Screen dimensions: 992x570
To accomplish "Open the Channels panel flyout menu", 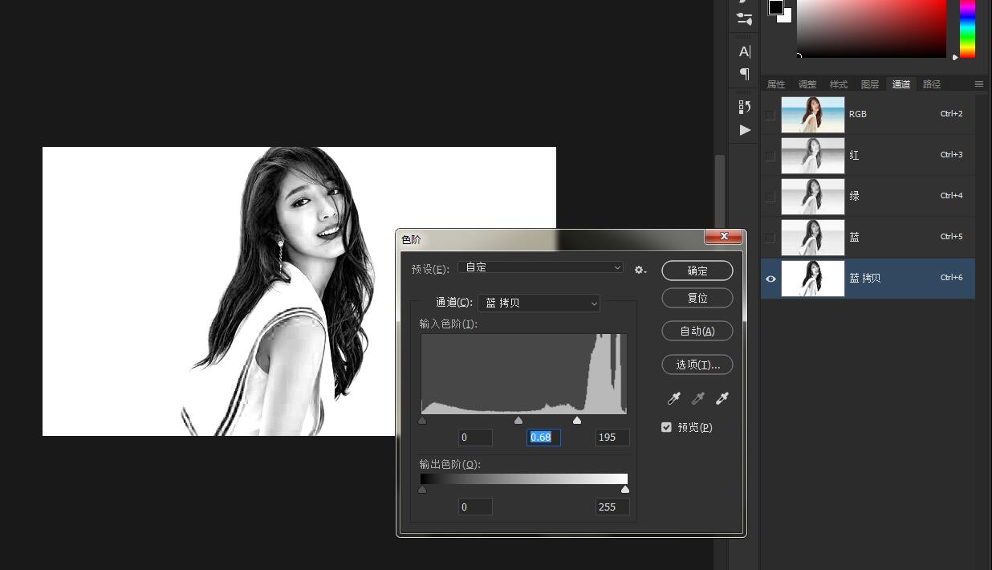I will point(978,84).
